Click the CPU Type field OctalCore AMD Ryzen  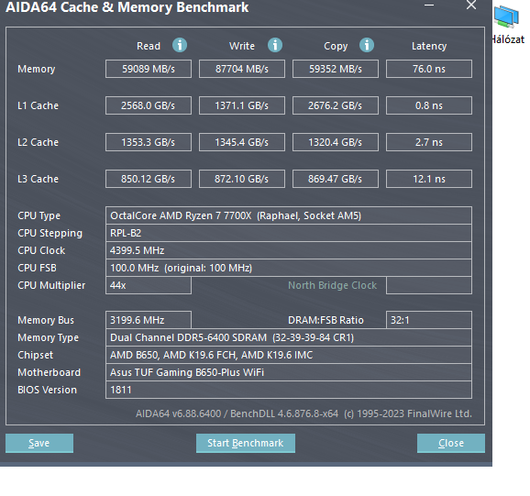tap(289, 215)
